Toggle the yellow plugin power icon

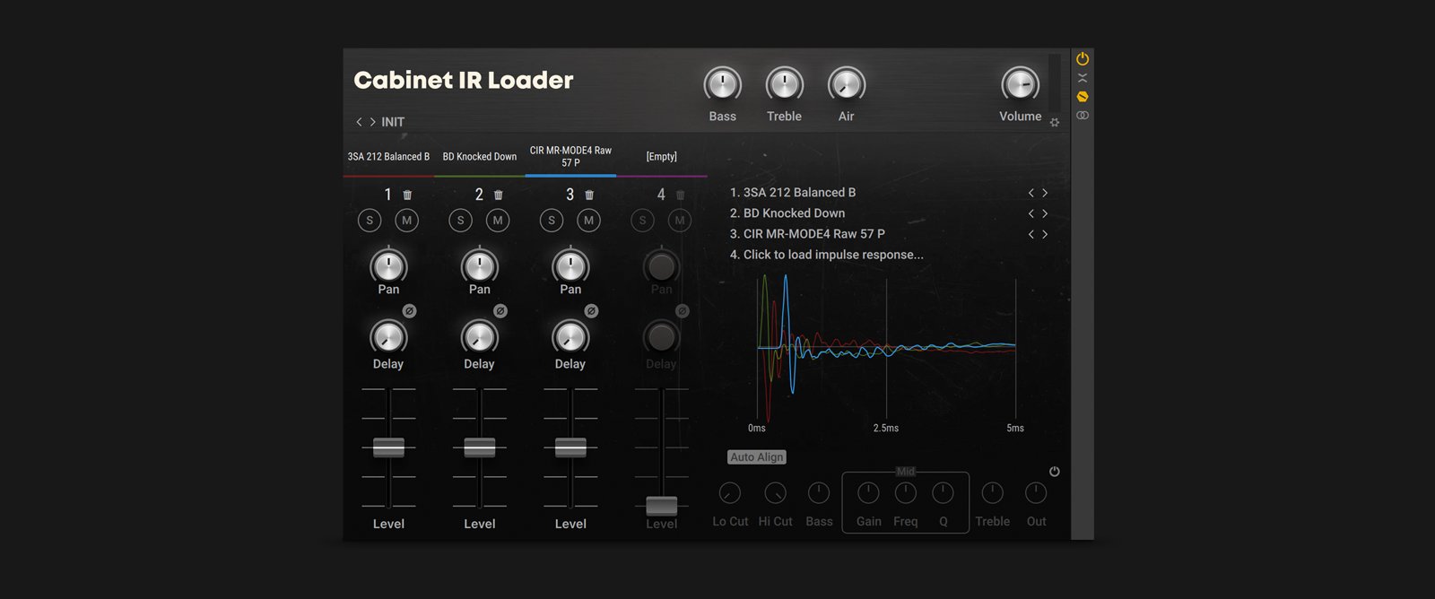click(x=1083, y=58)
